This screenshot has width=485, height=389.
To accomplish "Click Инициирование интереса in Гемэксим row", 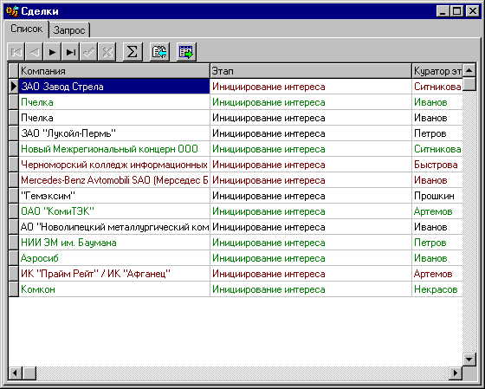I will [311, 196].
